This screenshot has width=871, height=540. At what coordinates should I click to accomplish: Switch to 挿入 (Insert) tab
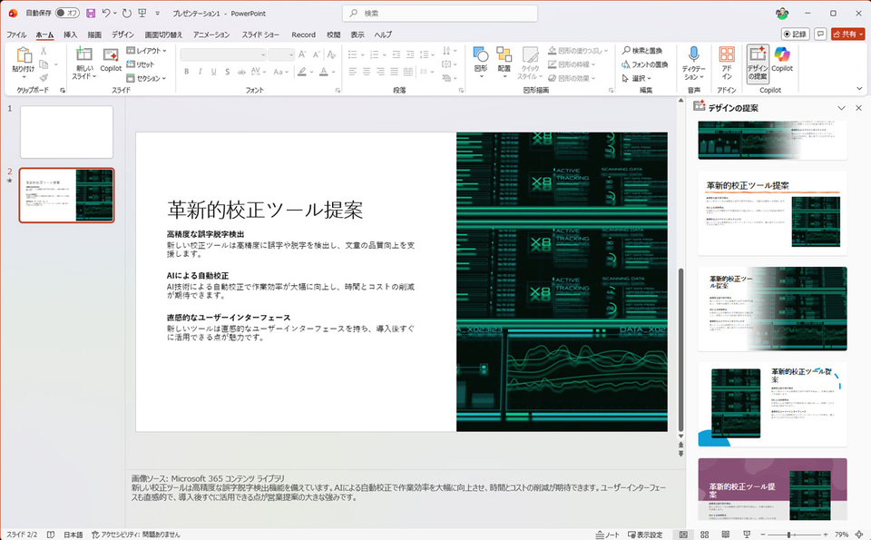pos(71,34)
